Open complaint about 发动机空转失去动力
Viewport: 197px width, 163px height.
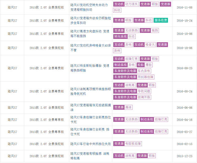pyautogui.click(x=89, y=5)
